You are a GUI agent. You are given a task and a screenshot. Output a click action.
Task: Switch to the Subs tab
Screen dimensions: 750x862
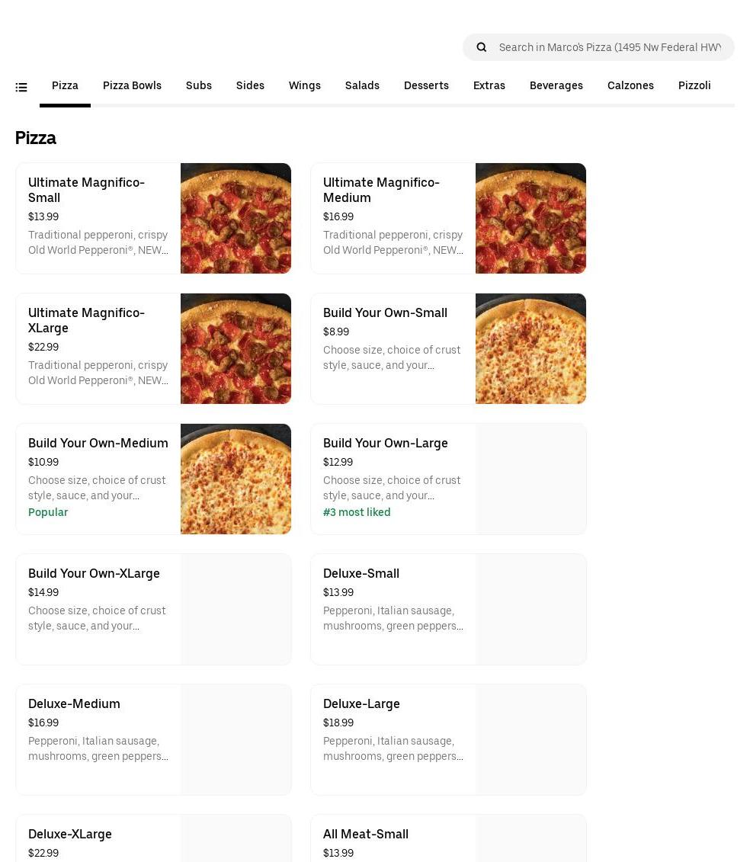tap(199, 85)
